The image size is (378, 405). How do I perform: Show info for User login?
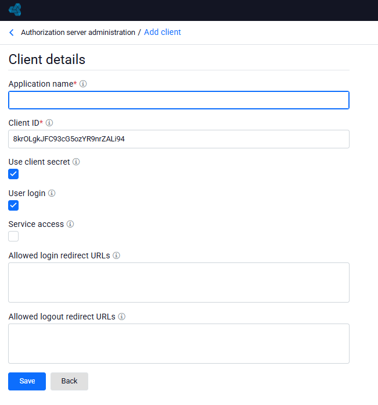coord(52,193)
